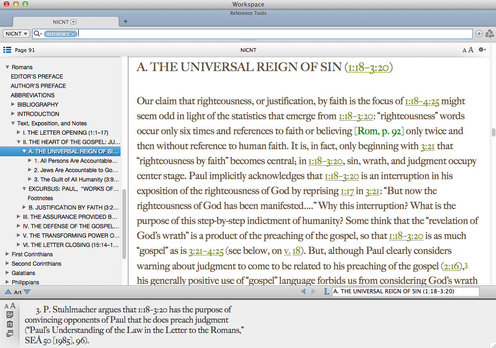The height and width of the screenshot is (348, 496).
Task: Add a new tab with plus button
Action: [125, 22]
